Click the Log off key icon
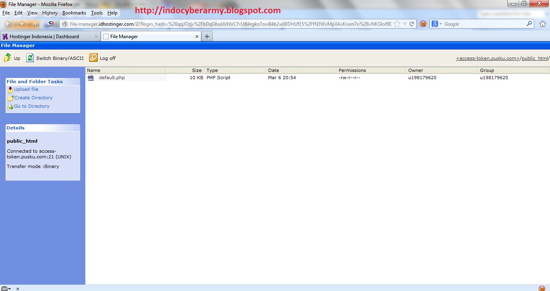The image size is (550, 291). [93, 58]
